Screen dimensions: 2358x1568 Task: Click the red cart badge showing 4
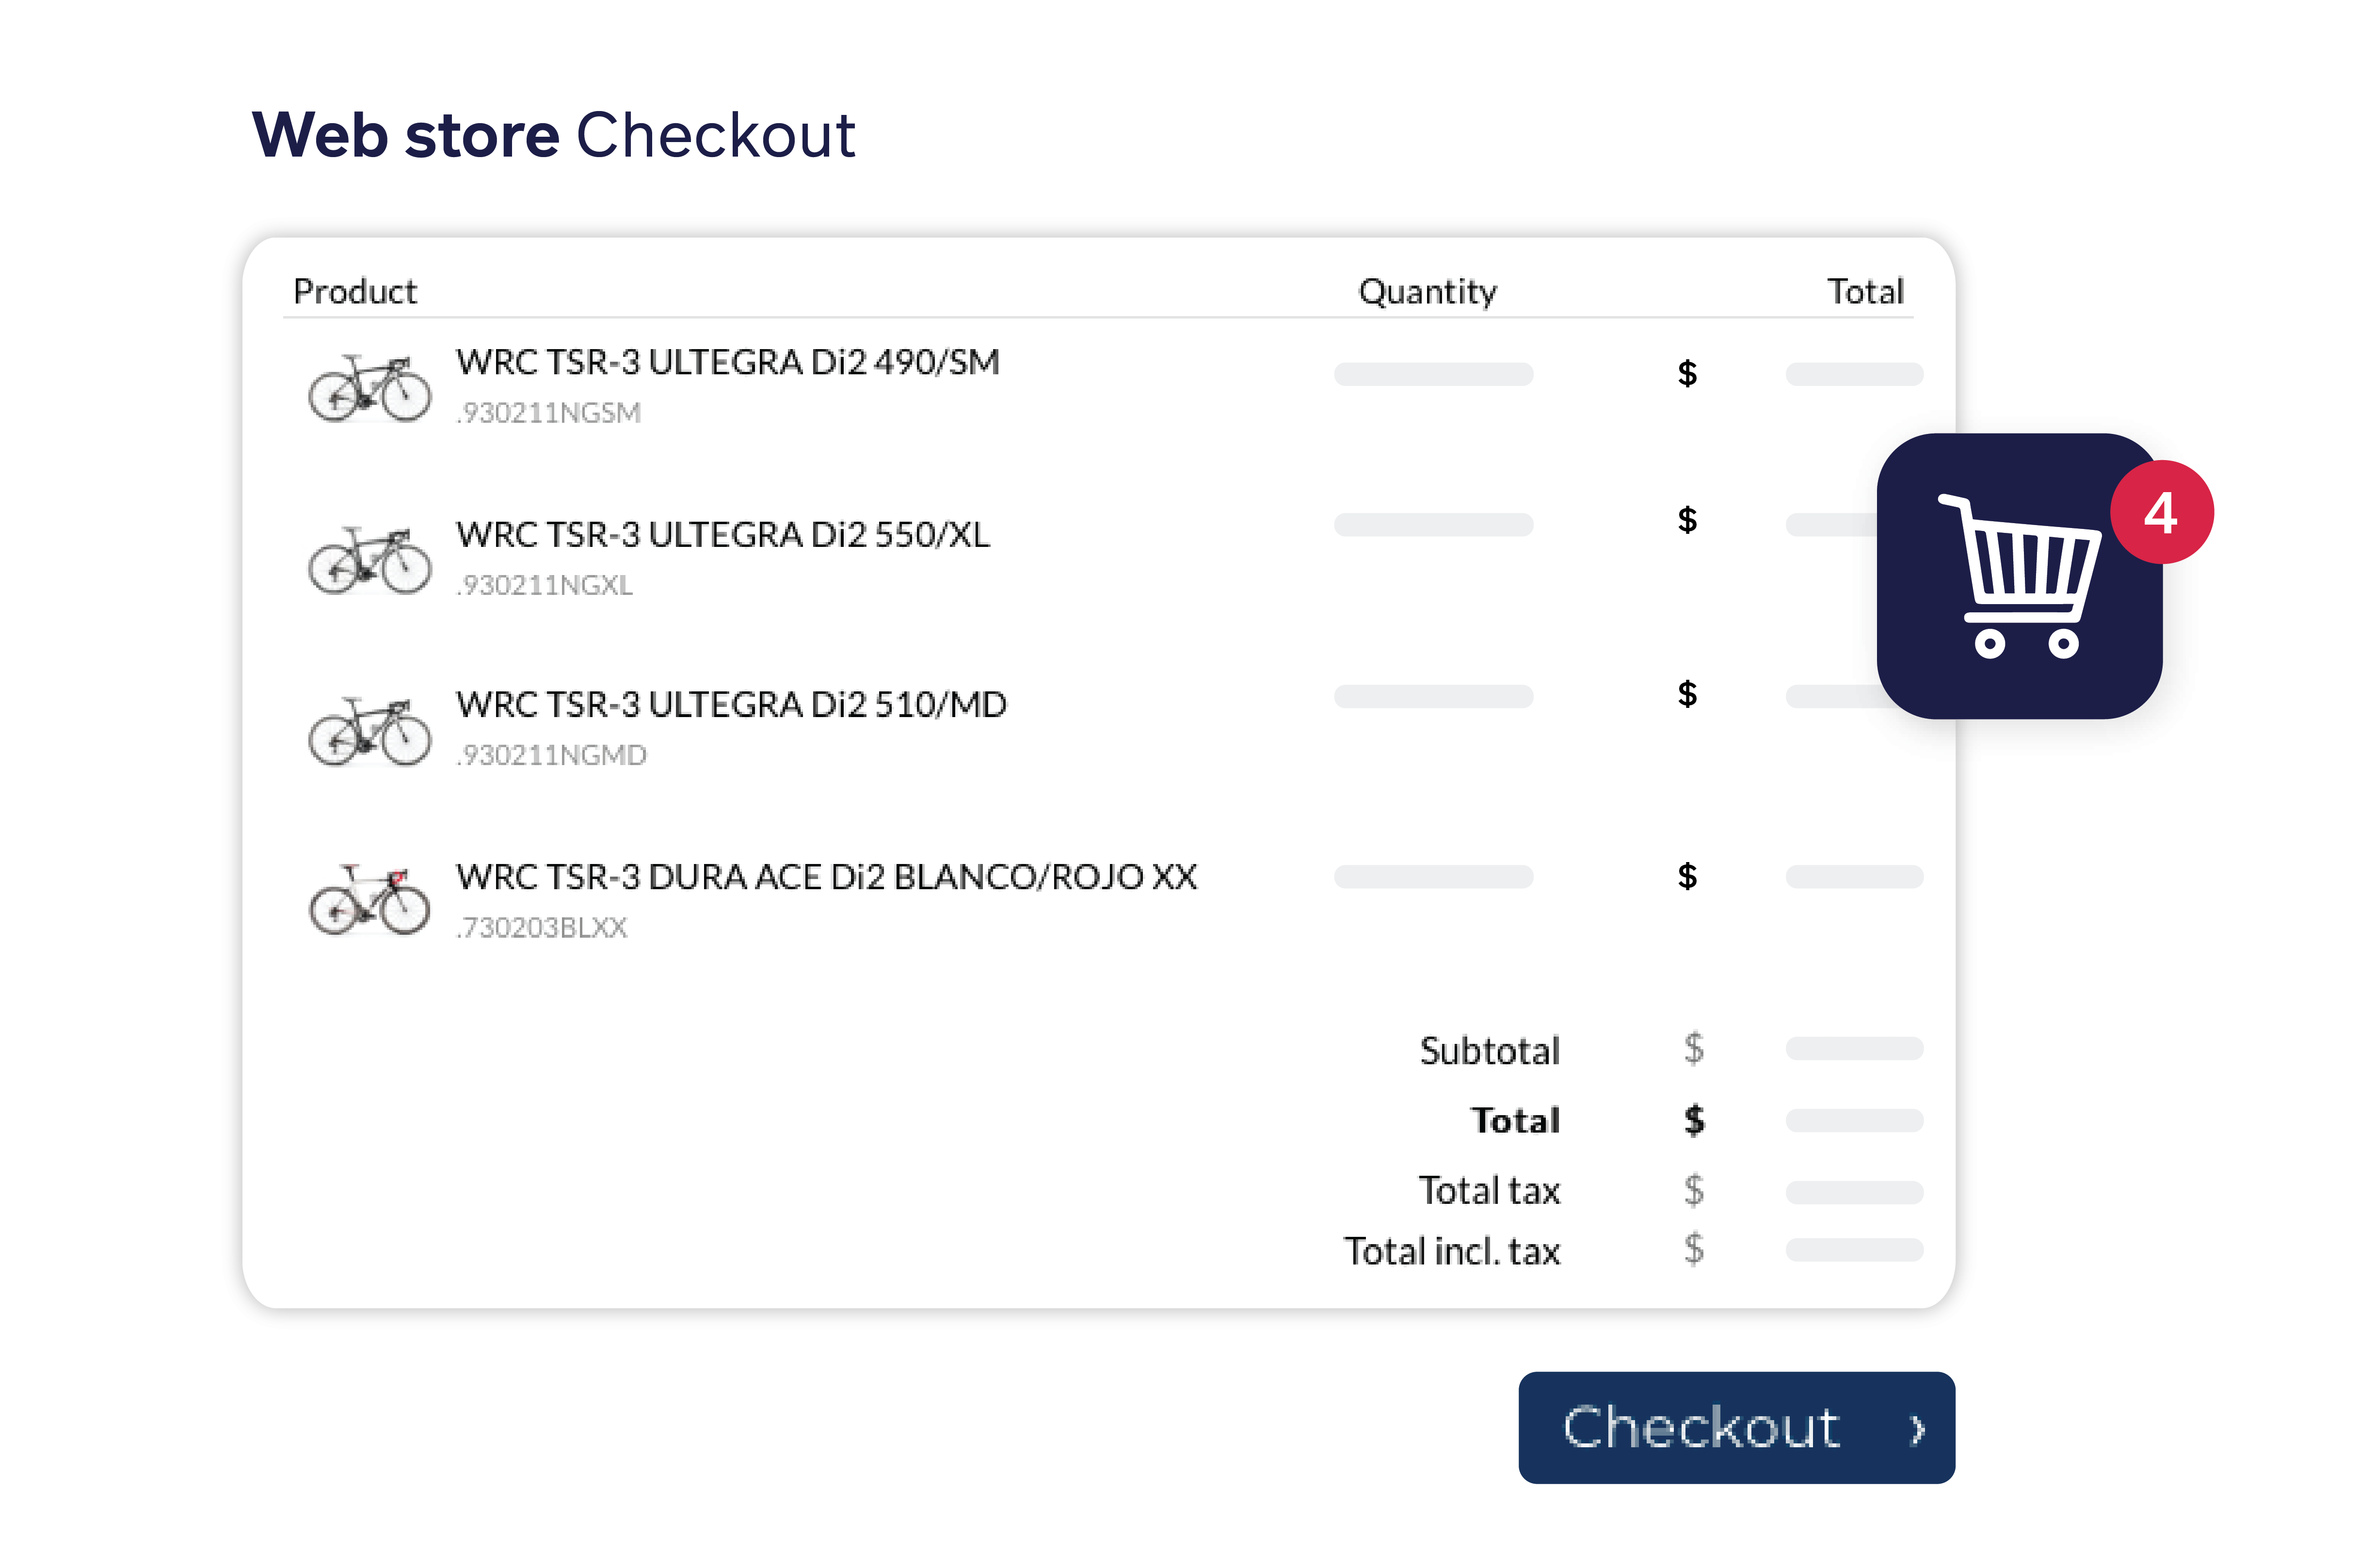(2161, 512)
